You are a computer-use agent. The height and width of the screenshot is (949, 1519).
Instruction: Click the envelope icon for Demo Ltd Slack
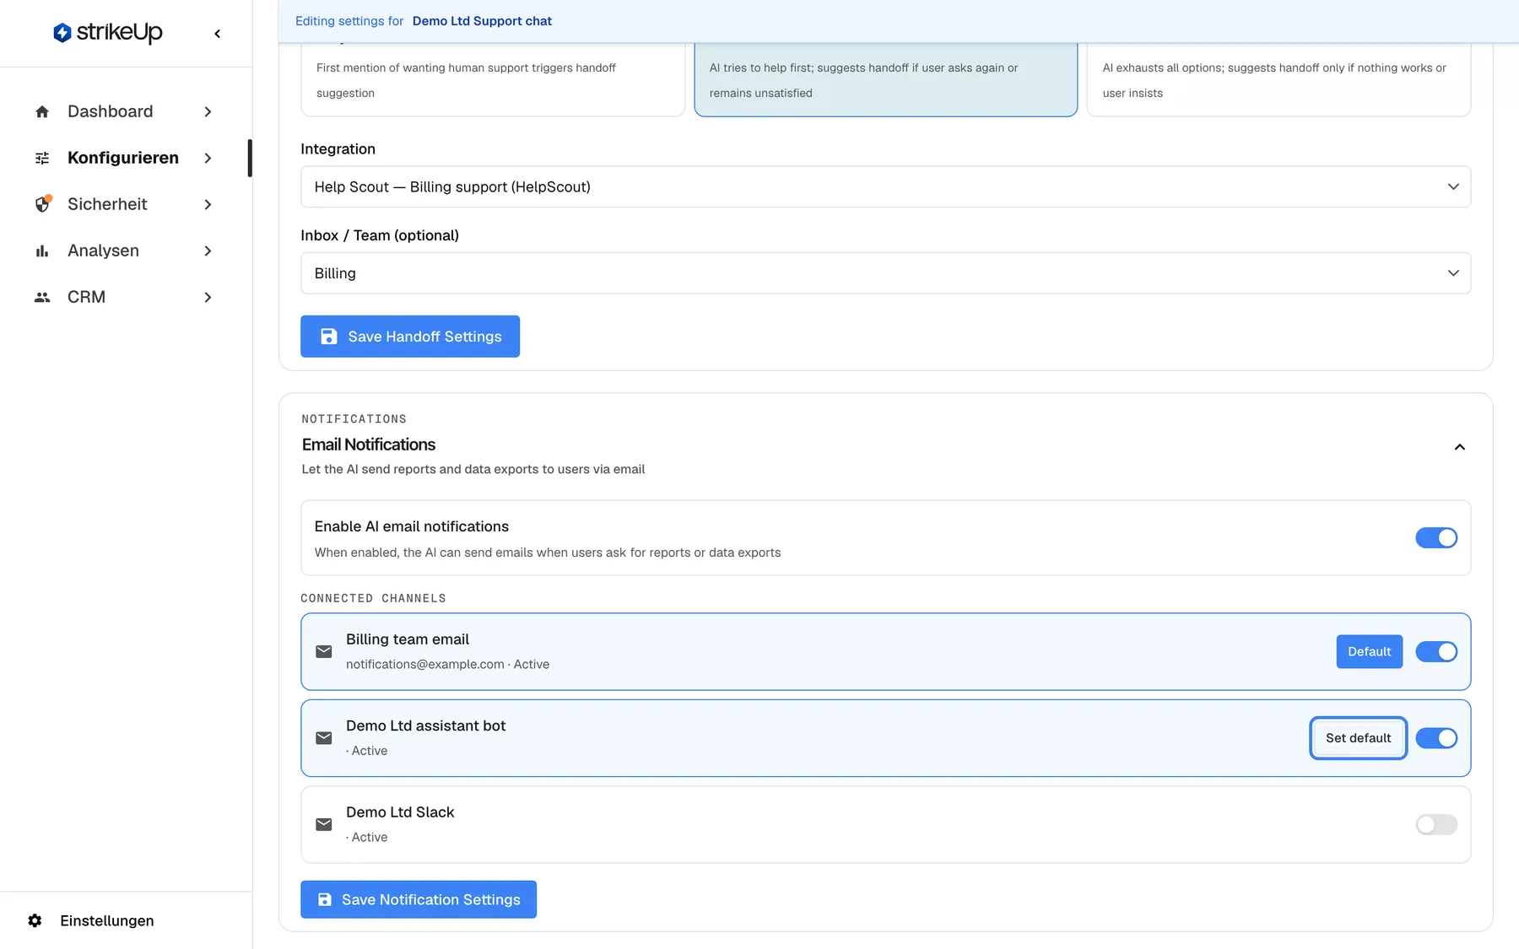tap(324, 824)
